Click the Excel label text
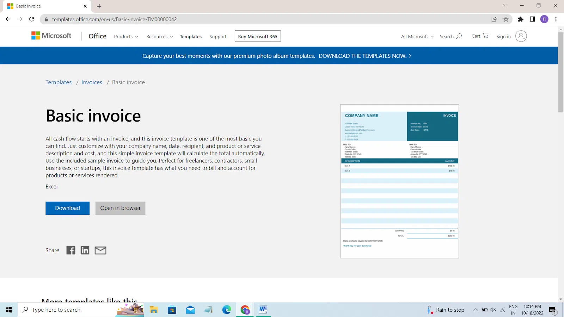 [x=51, y=186]
